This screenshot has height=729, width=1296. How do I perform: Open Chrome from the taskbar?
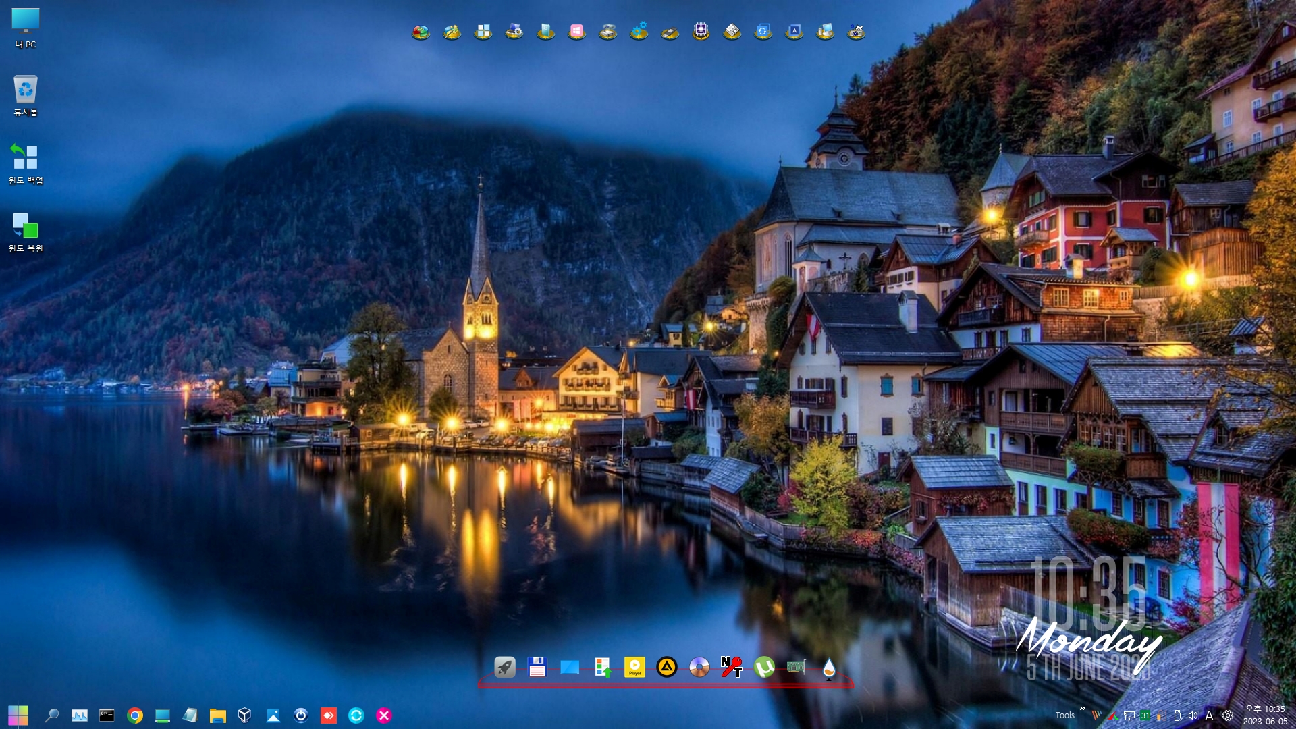[x=135, y=715]
